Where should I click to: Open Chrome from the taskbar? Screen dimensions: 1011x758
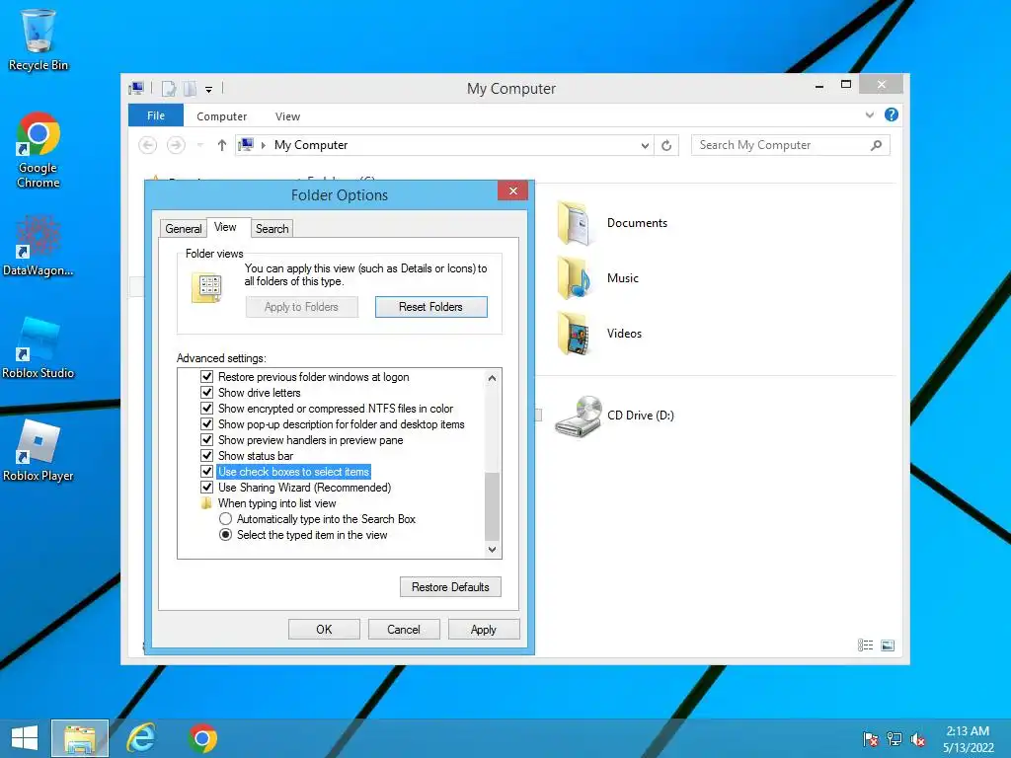tap(202, 738)
